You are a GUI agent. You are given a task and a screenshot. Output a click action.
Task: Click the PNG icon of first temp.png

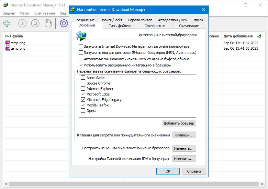tap(7, 43)
